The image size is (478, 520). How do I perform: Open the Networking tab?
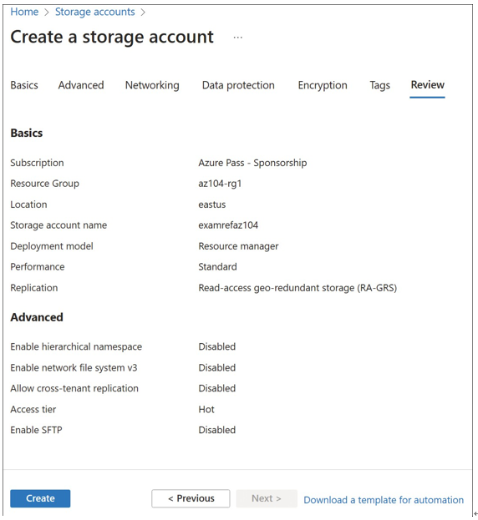152,85
